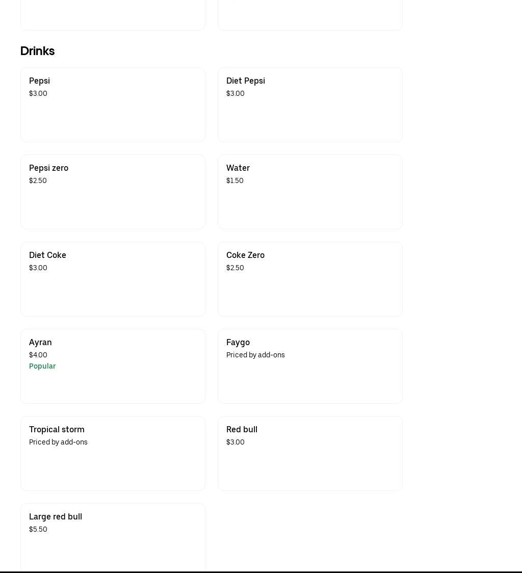Click the Drinks section heading
The height and width of the screenshot is (573, 522).
click(x=37, y=51)
